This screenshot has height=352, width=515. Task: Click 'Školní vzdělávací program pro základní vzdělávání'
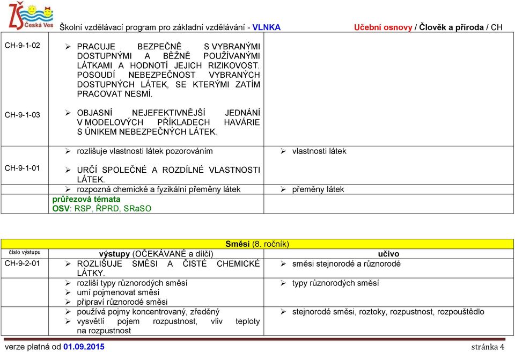pyautogui.click(x=152, y=27)
